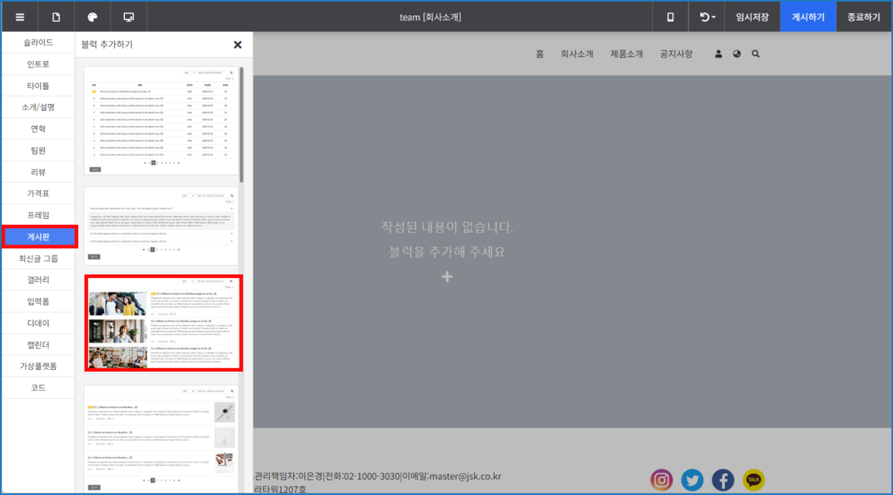Click the globe language icon
This screenshot has height=495, width=893.
[x=737, y=54]
